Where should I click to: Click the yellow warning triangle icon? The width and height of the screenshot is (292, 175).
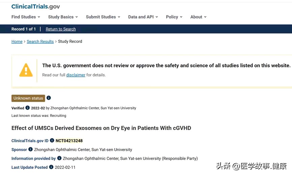tap(26, 70)
